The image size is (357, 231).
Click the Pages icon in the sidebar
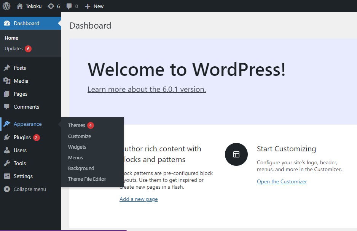click(7, 94)
